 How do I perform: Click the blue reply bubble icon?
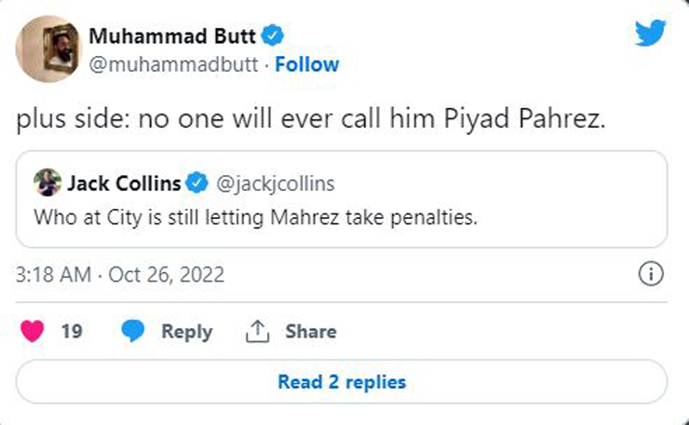coord(134,331)
